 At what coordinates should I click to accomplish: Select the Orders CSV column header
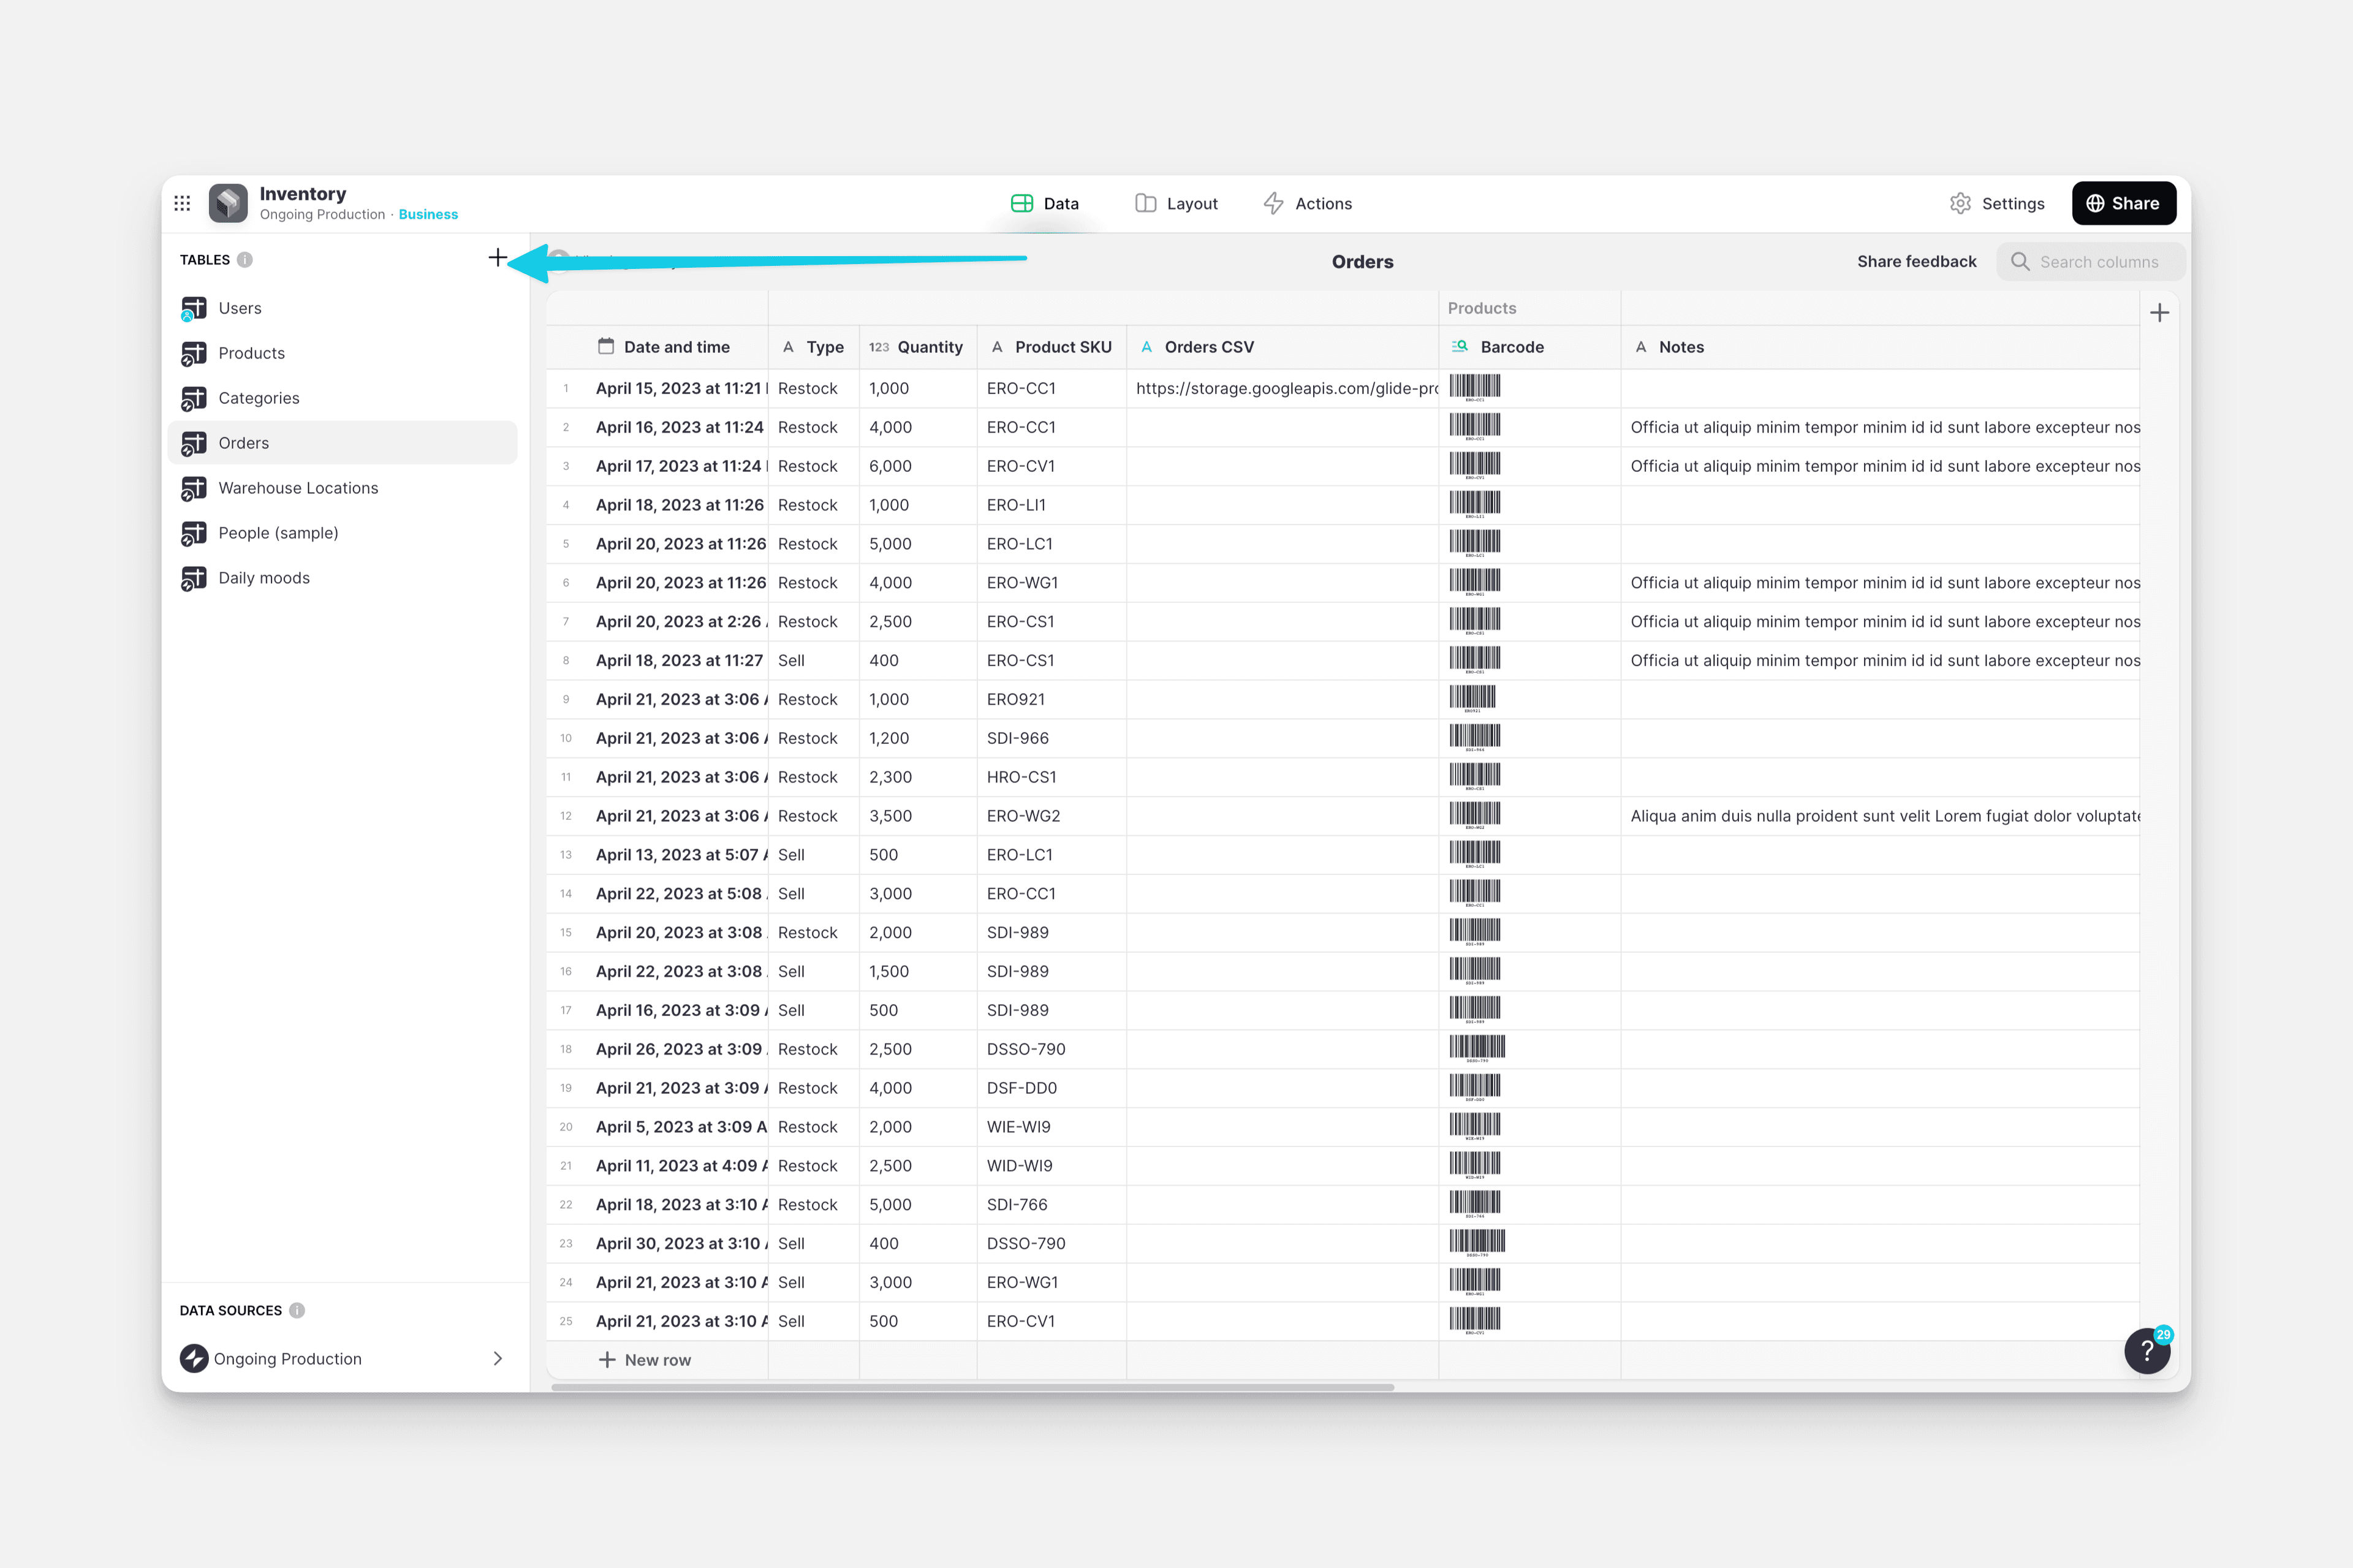click(x=1283, y=347)
